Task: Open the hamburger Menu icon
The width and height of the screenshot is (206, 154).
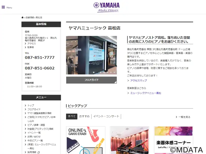Action: [3, 7]
